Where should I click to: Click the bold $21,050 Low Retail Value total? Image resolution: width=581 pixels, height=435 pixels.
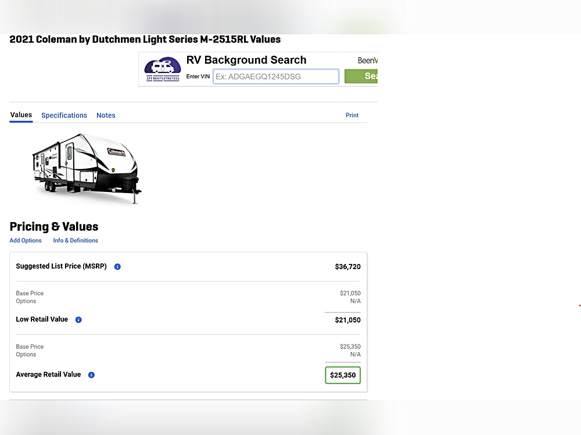(347, 320)
